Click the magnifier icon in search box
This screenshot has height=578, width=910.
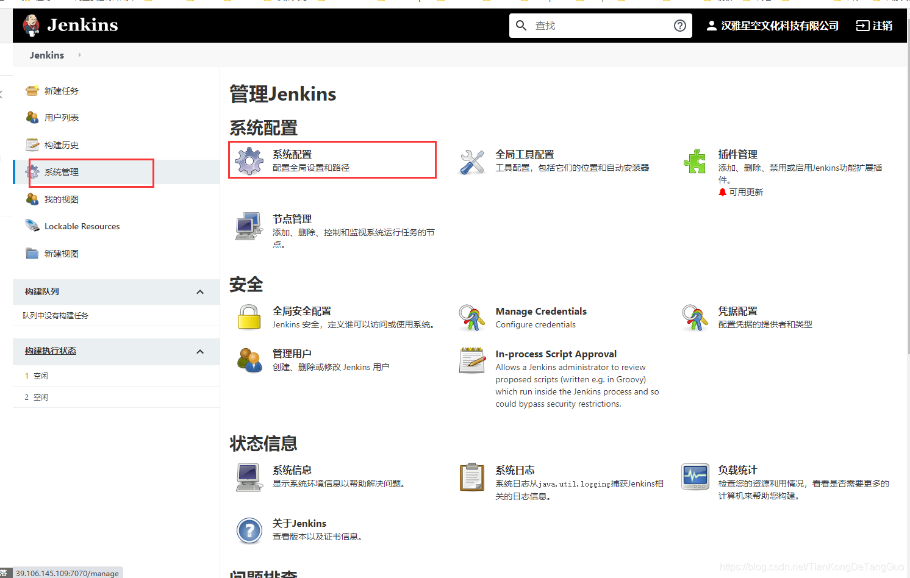tap(521, 26)
